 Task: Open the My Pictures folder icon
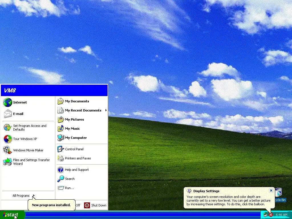61,119
